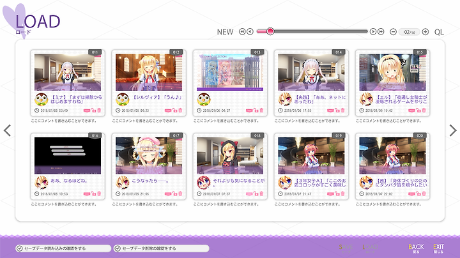The image size is (460, 258).
Task: Switch to the NEW saves tab
Action: (225, 32)
